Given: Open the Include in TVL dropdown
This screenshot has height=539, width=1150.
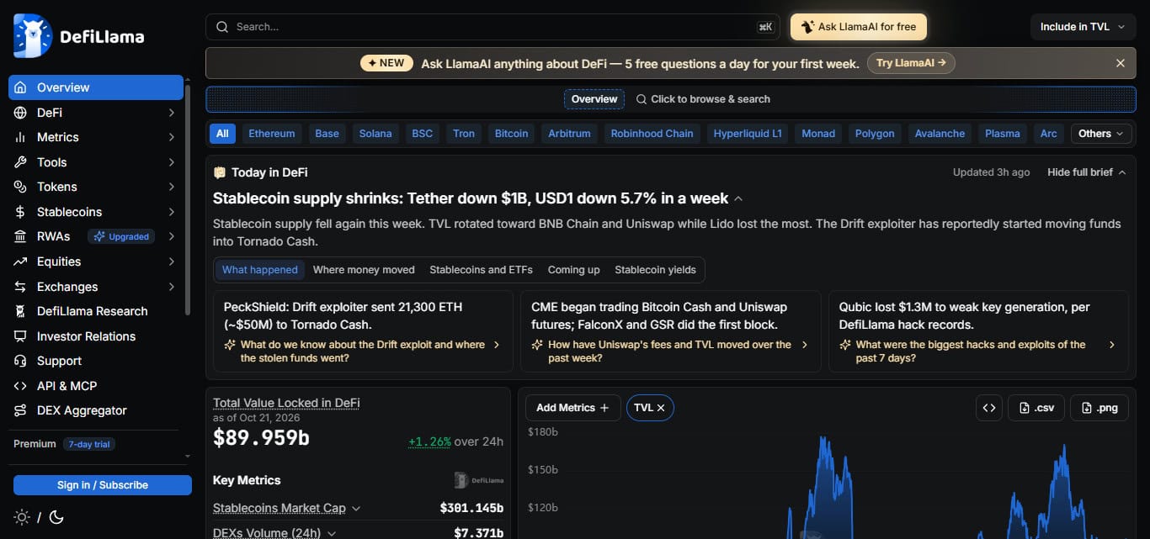Looking at the screenshot, I should (x=1083, y=27).
